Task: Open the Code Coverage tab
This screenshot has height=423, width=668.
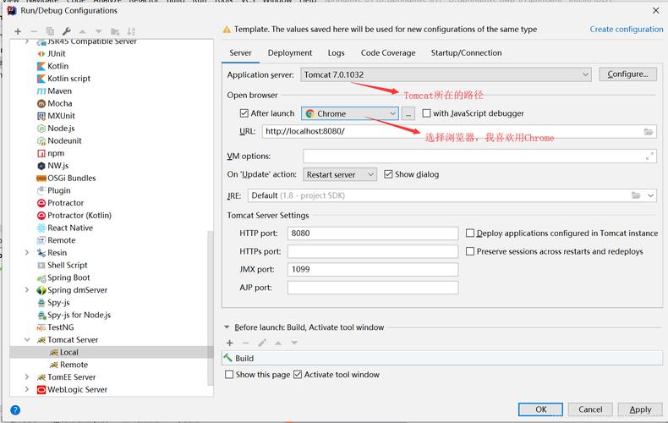Action: pos(388,52)
